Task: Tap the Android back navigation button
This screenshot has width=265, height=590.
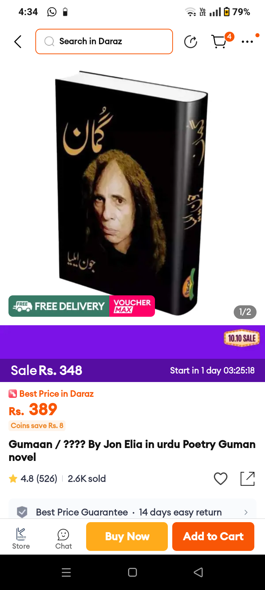Action: click(x=198, y=572)
